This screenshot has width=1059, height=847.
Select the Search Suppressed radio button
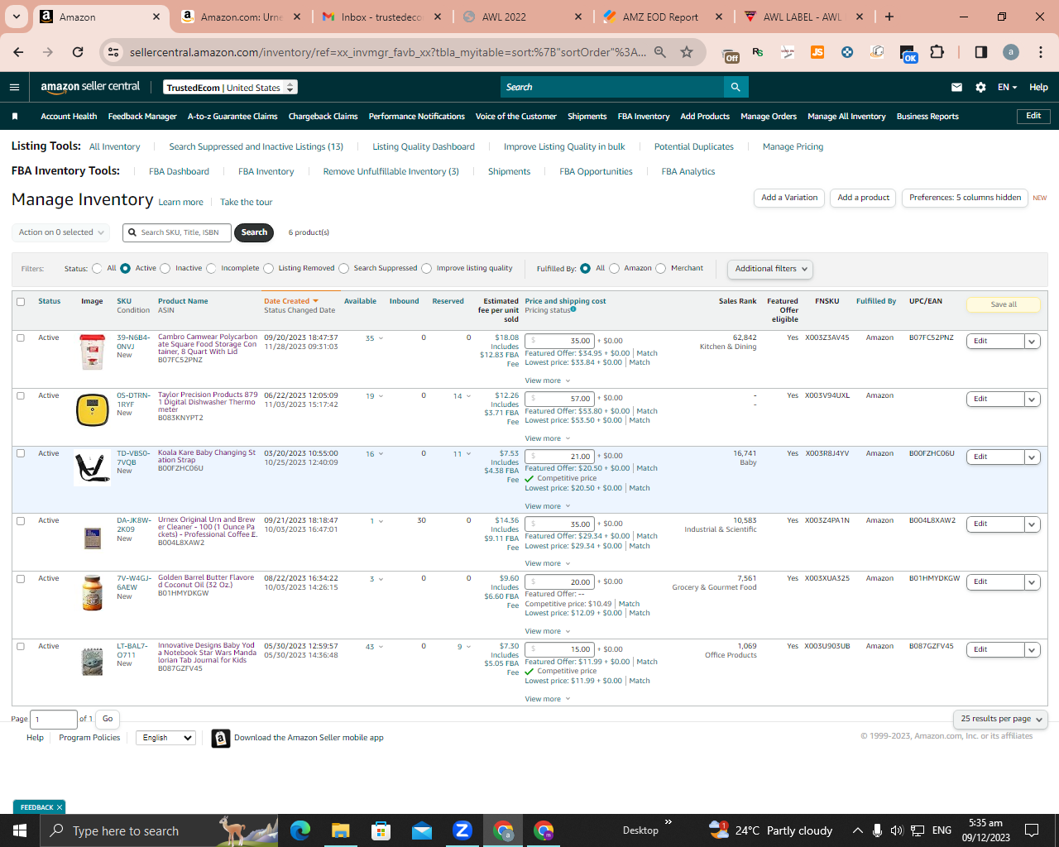point(344,268)
